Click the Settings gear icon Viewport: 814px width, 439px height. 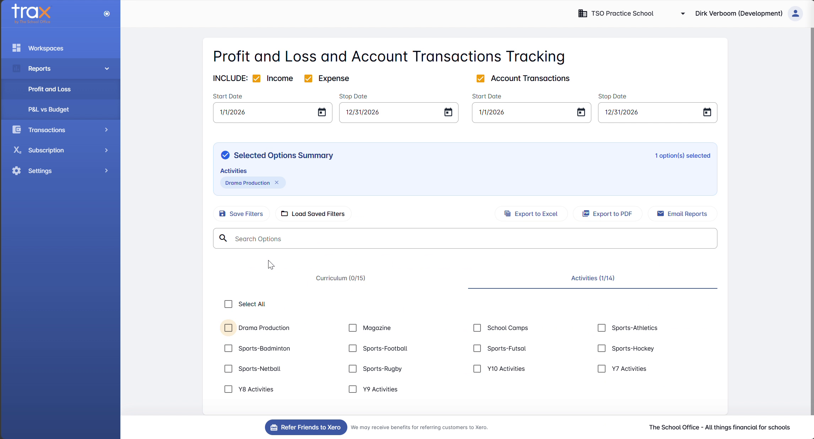(16, 170)
